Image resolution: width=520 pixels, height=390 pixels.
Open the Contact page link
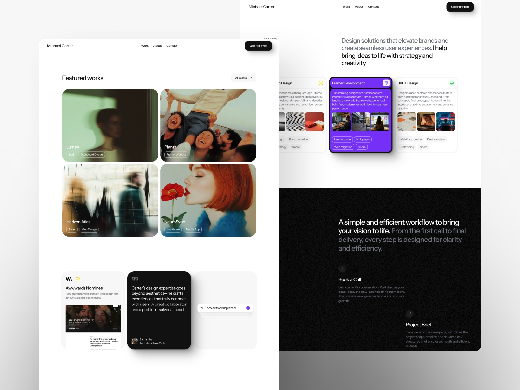click(x=172, y=46)
